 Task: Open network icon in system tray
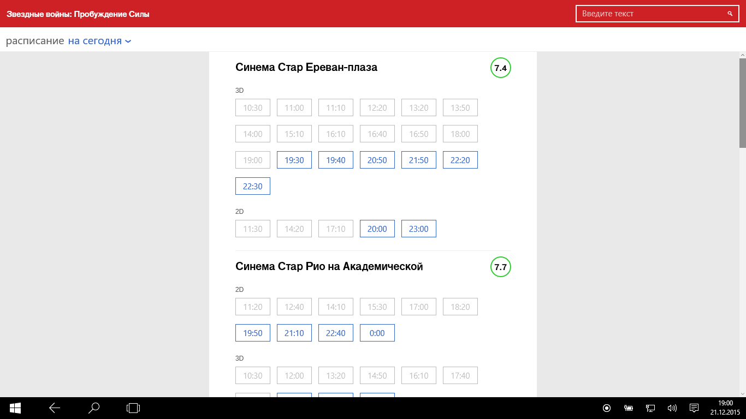click(650, 408)
